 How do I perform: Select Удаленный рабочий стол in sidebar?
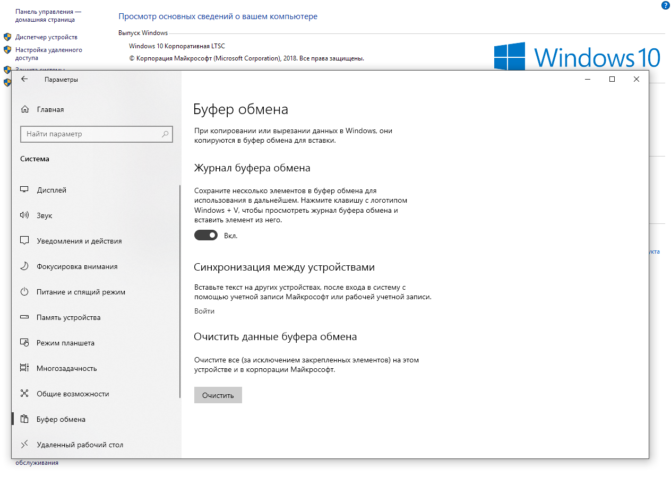click(80, 445)
